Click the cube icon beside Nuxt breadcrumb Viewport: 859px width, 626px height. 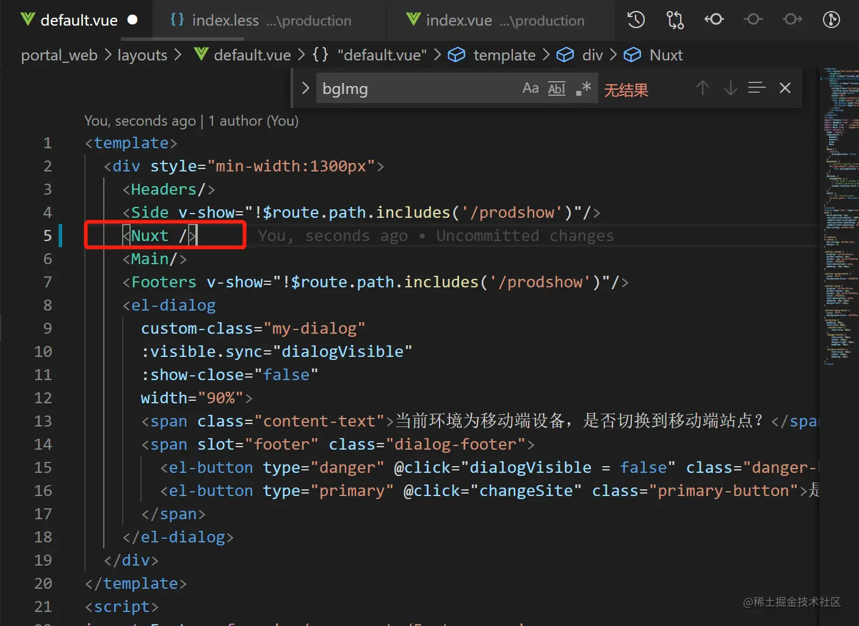pyautogui.click(x=632, y=55)
